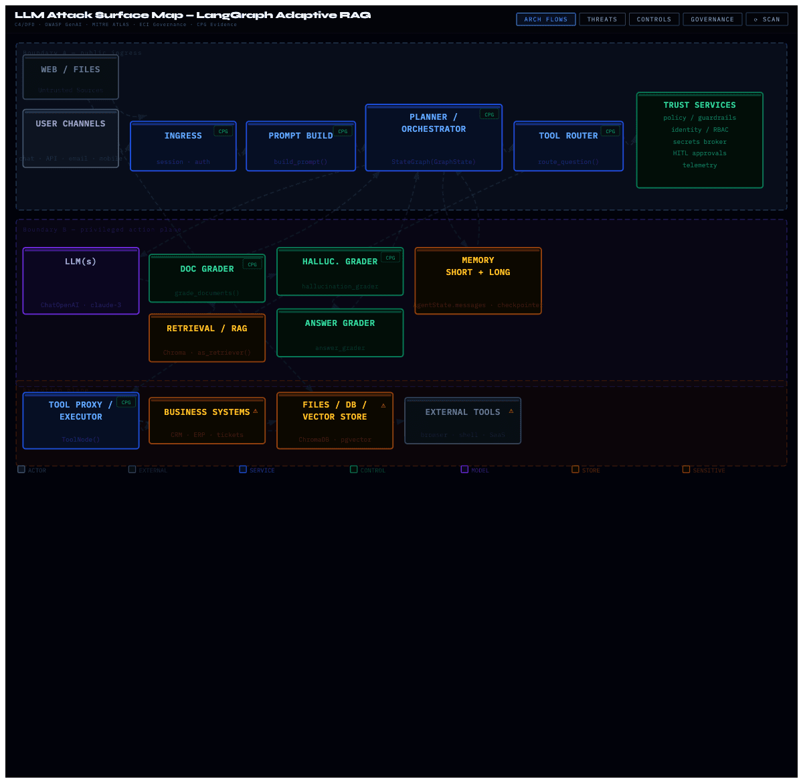Click the 'secrets broker' line in TRUST SERVICES
The width and height of the screenshot is (801, 783).
point(699,142)
